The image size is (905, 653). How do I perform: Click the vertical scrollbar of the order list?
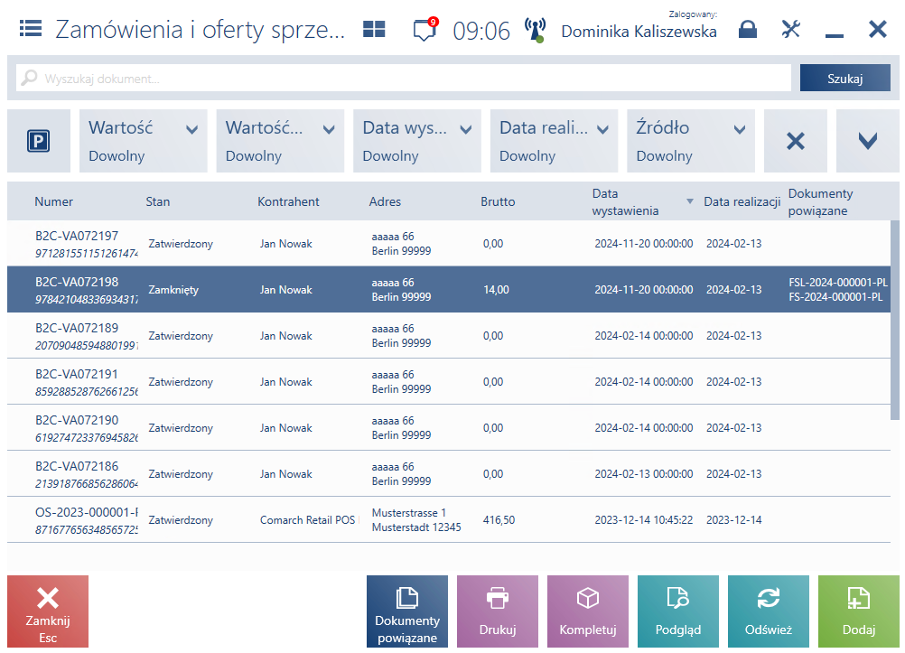click(894, 320)
